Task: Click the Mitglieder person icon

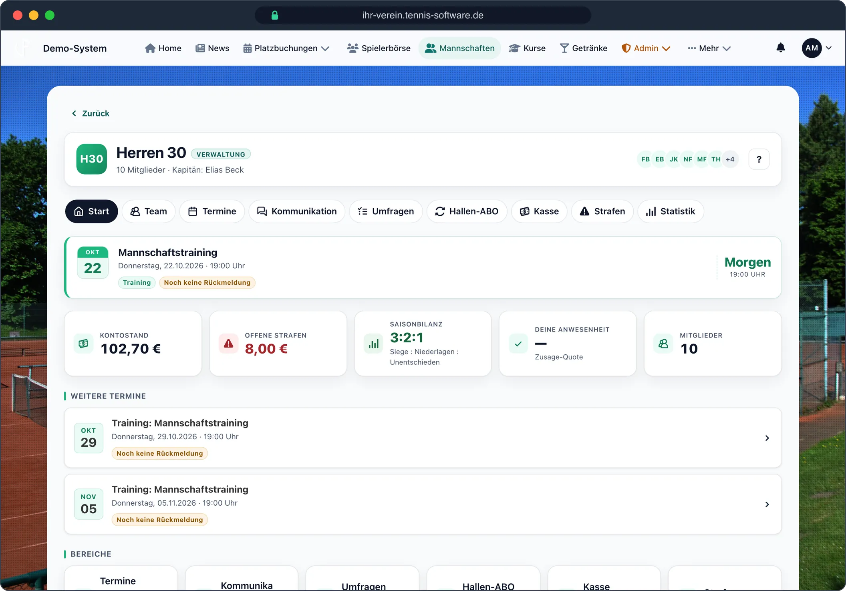Action: click(x=663, y=344)
